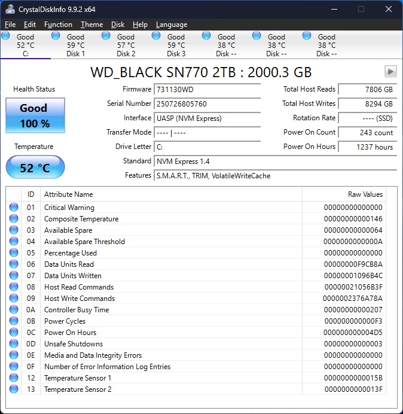The width and height of the screenshot is (403, 414).
Task: Click the Serial Number field 250726805760
Action: click(207, 103)
